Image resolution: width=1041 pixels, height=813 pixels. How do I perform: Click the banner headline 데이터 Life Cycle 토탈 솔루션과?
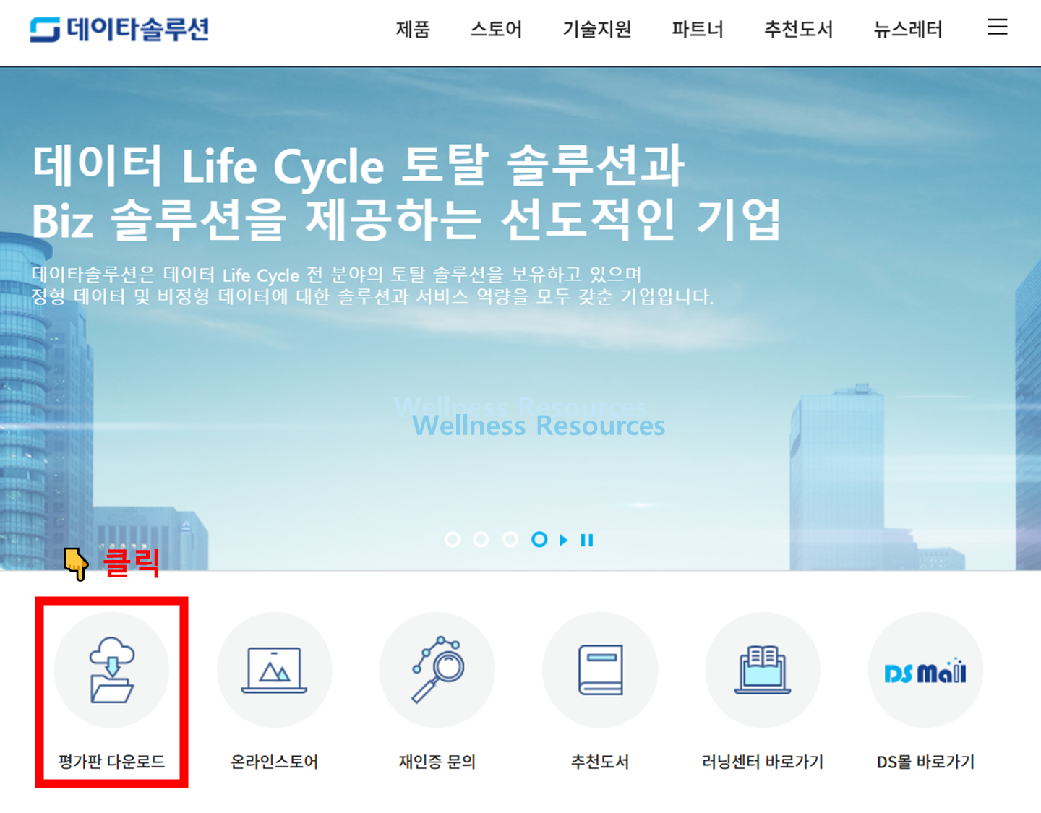359,165
